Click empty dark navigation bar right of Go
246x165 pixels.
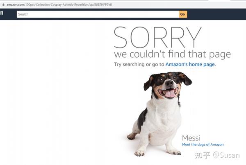click(x=216, y=14)
